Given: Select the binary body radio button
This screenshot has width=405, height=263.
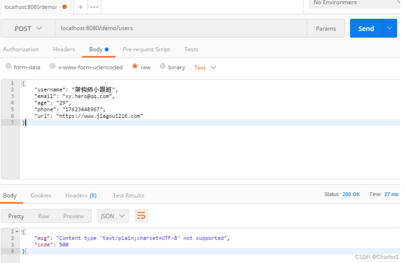Looking at the screenshot, I should pyautogui.click(x=162, y=66).
